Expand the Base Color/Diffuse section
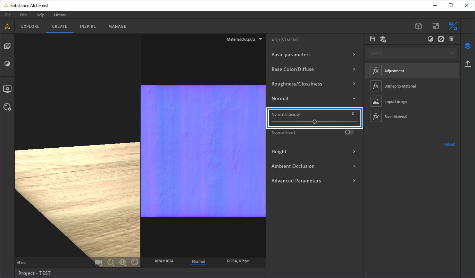Viewport: 475px width, 278px height. pos(314,69)
